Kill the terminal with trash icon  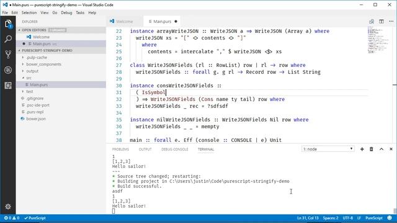coord(372,149)
